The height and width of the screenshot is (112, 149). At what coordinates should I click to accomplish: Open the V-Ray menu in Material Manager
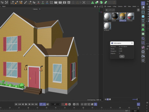click(x=115, y=7)
